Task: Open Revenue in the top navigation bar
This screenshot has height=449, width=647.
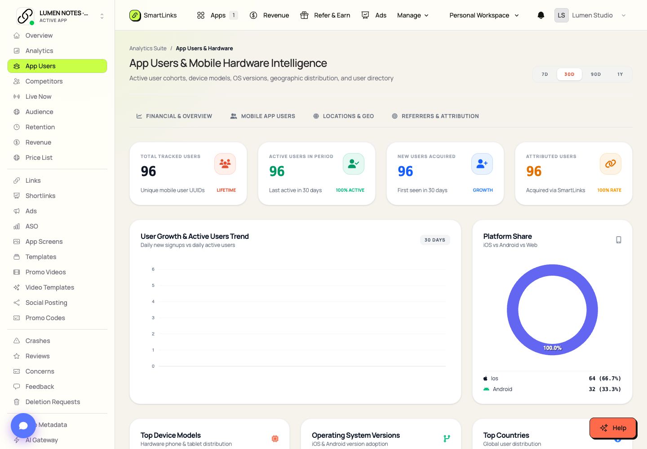Action: point(269,15)
